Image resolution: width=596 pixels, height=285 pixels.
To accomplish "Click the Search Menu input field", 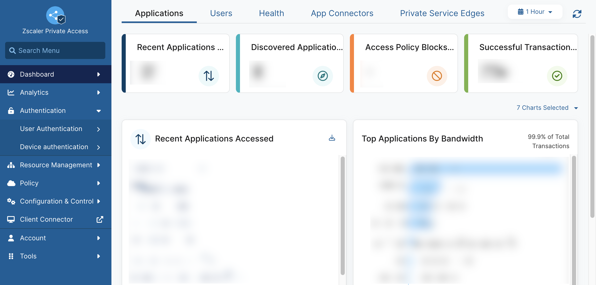I will pos(55,51).
